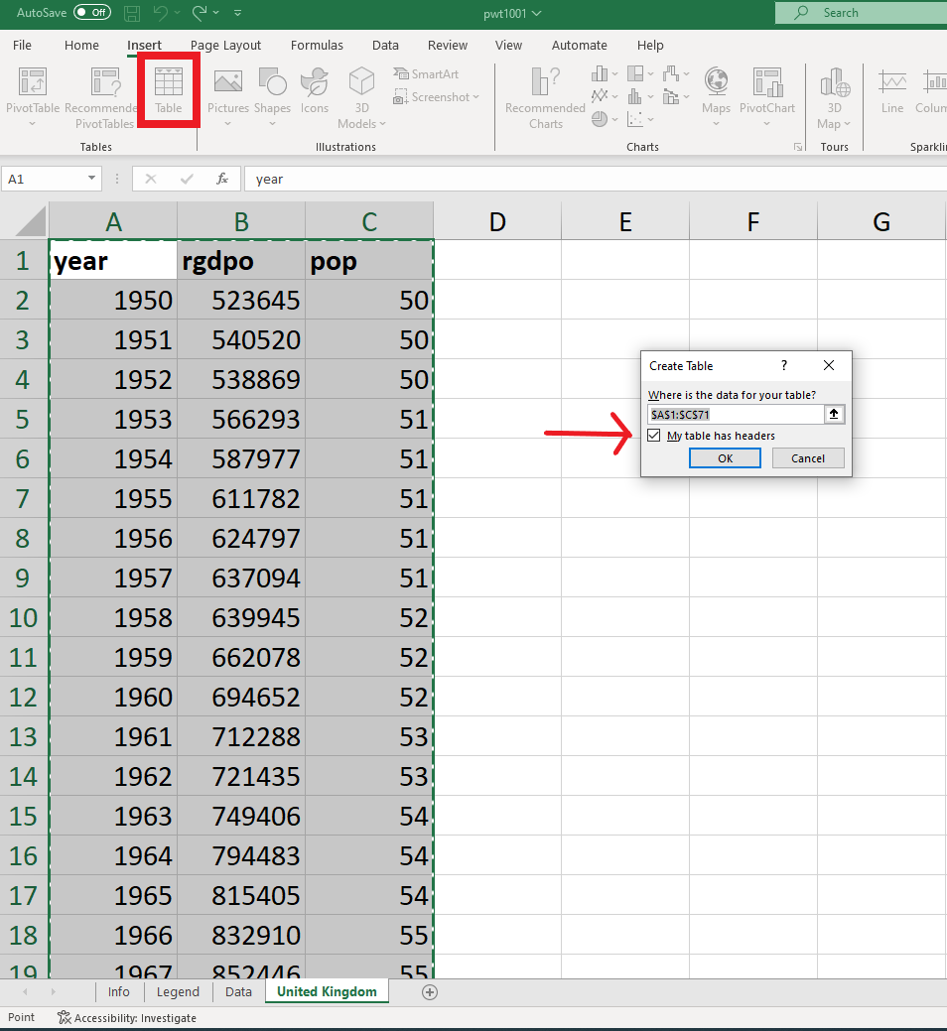947x1031 pixels.
Task: Uncheck the My table has headers checkbox
Action: tap(653, 436)
